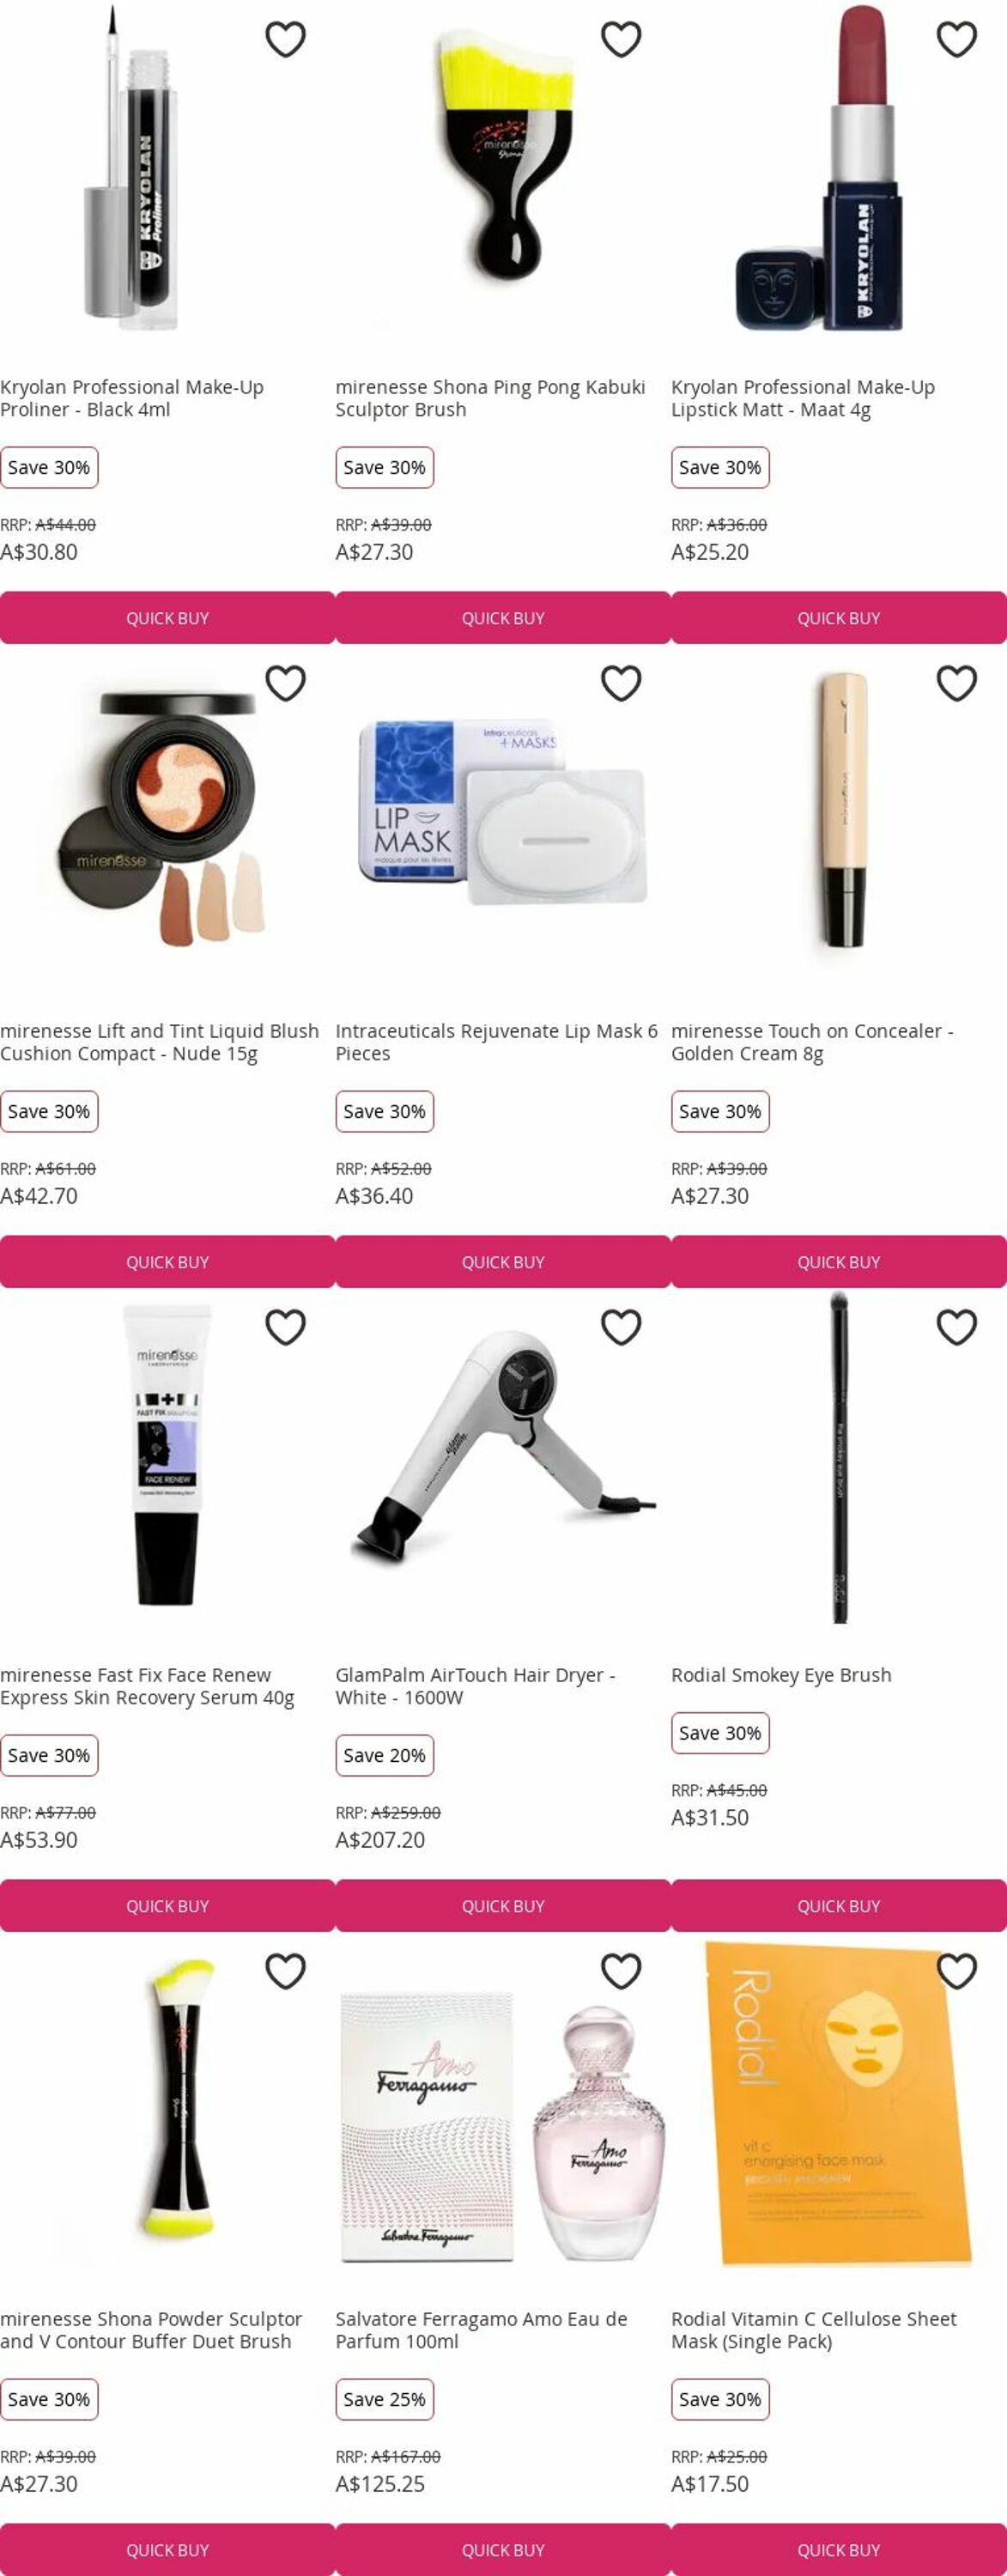Wishlist the Kryolan Lipstick Matt Maat

pyautogui.click(x=957, y=39)
